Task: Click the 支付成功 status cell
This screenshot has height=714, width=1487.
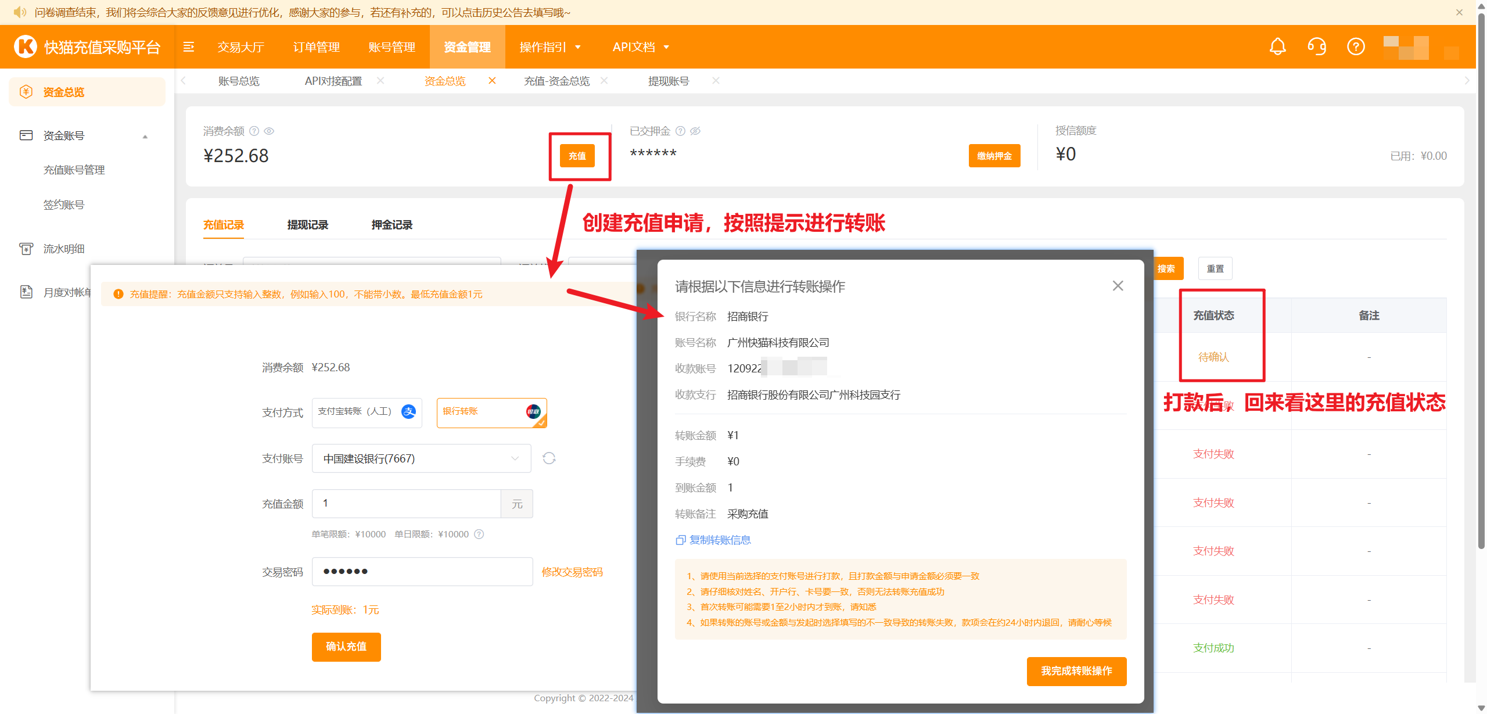Action: 1213,648
